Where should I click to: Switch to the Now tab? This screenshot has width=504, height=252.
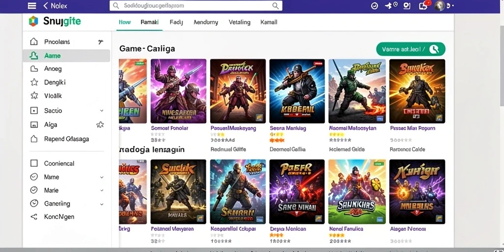[x=125, y=22]
